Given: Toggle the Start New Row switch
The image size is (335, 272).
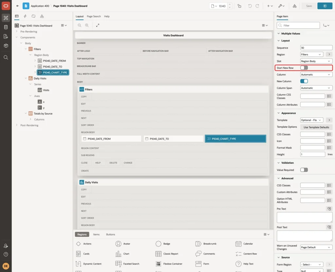Looking at the screenshot, I should pos(304,68).
